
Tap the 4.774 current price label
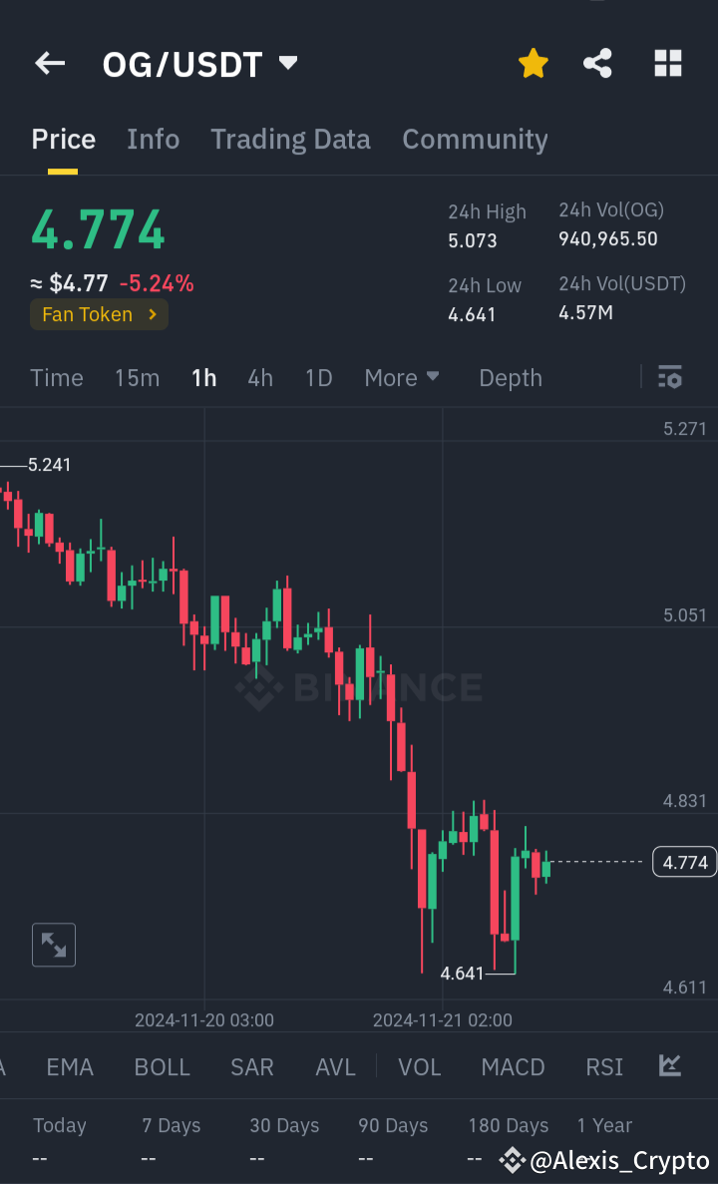(x=684, y=862)
